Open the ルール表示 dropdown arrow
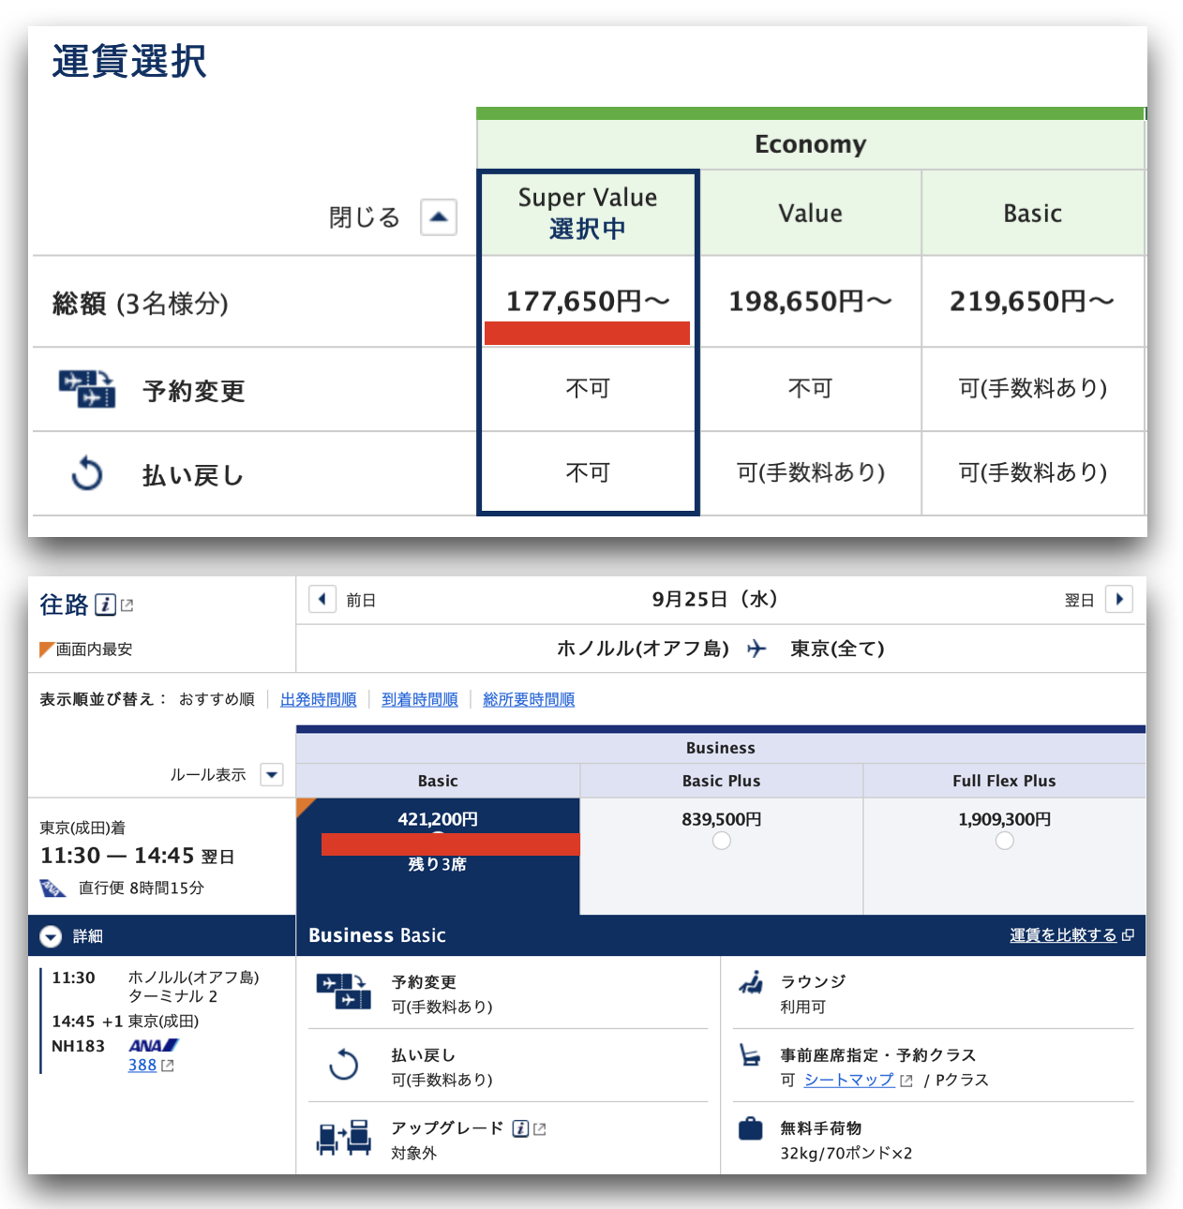 272,774
